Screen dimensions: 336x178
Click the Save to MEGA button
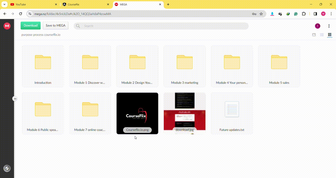[56, 26]
